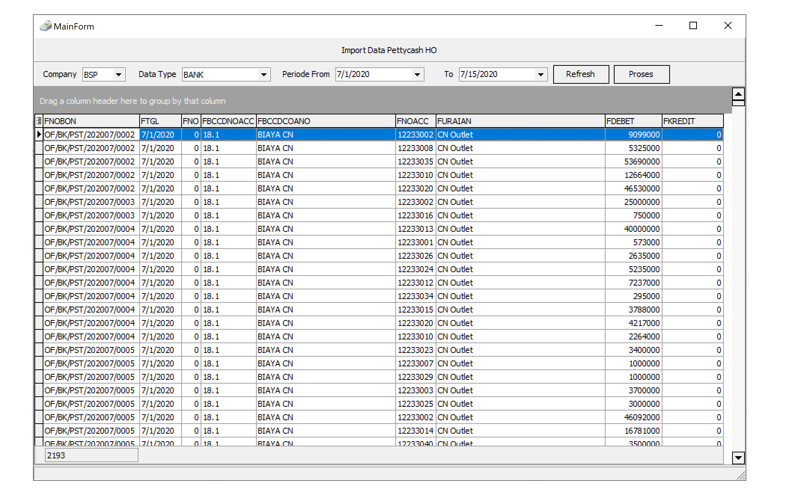Viewport: 789px width, 501px height.
Task: Click the Proses button
Action: [641, 74]
